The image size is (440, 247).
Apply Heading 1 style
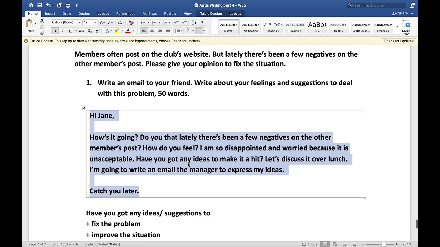(273, 27)
